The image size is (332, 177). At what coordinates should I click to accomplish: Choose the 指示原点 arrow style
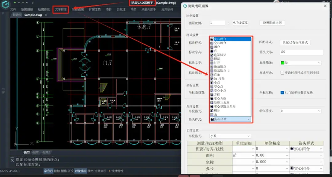coord(231,67)
